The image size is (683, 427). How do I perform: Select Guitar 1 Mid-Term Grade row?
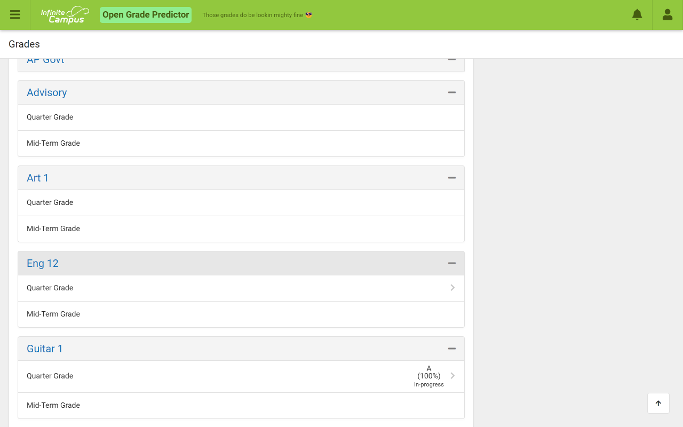click(x=241, y=406)
